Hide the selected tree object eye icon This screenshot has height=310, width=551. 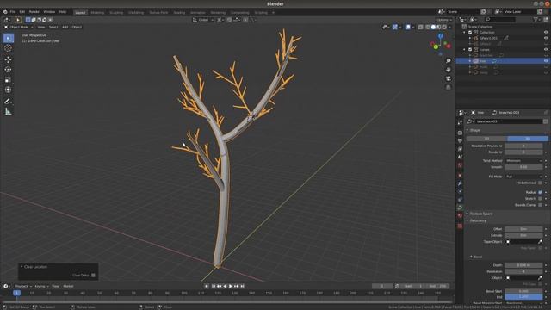(x=546, y=61)
